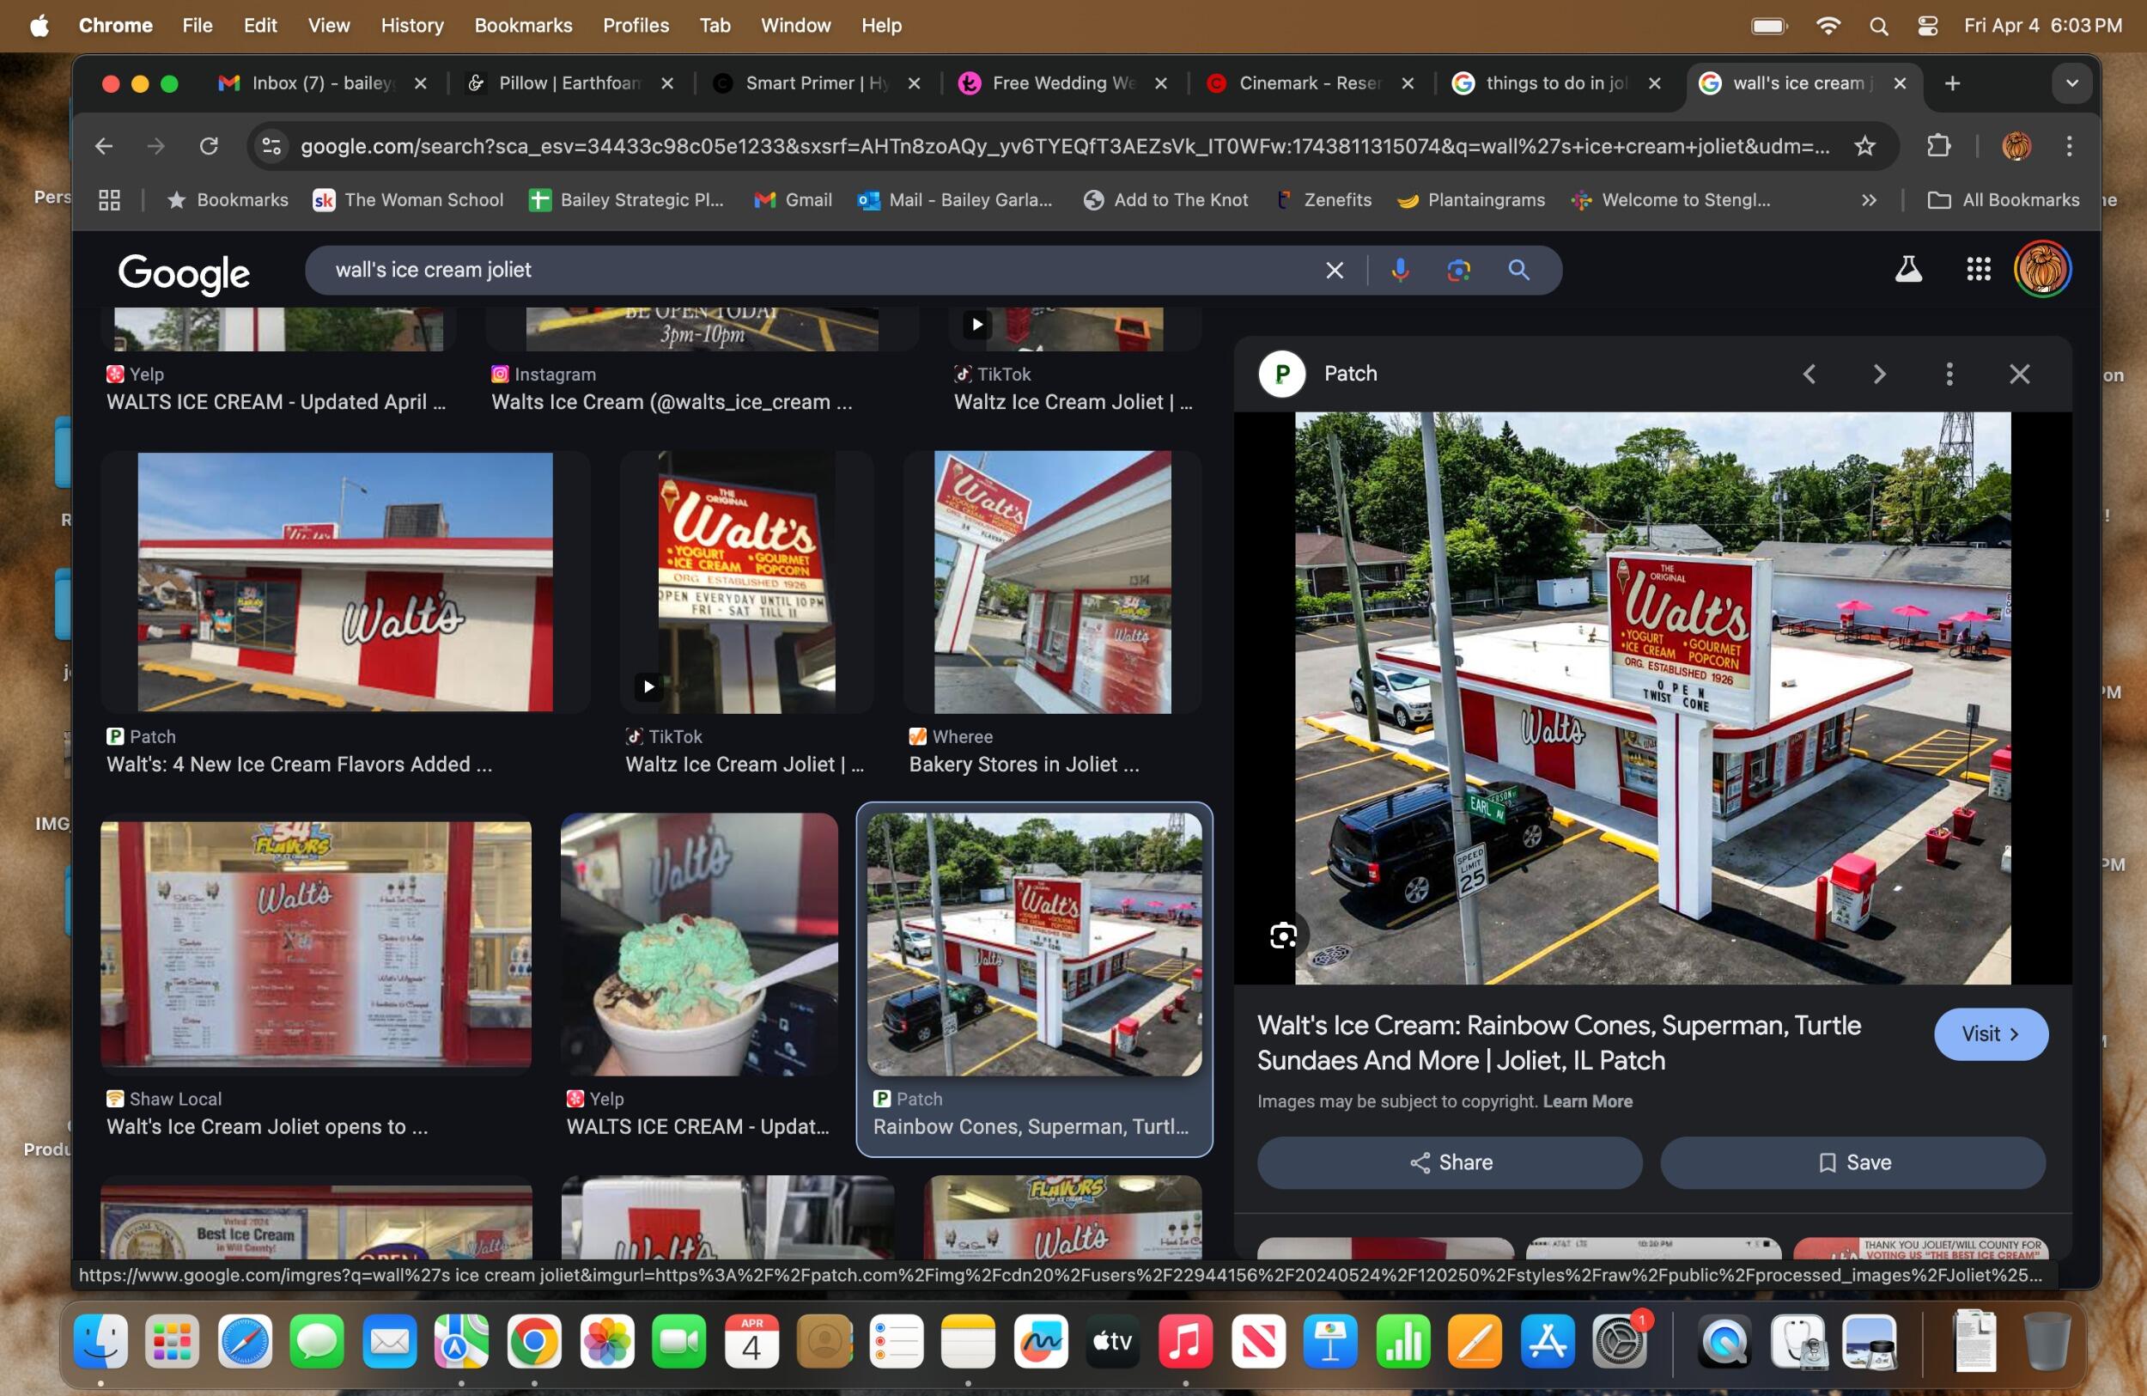Click the search query input field

[812, 270]
